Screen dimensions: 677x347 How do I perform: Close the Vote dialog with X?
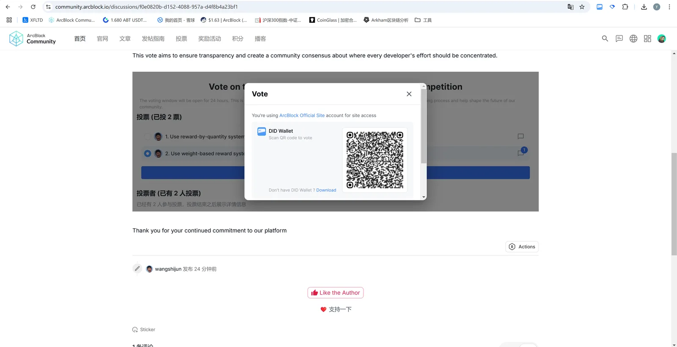click(409, 94)
